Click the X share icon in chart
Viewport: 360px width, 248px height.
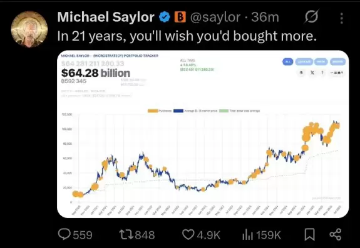coord(312,72)
